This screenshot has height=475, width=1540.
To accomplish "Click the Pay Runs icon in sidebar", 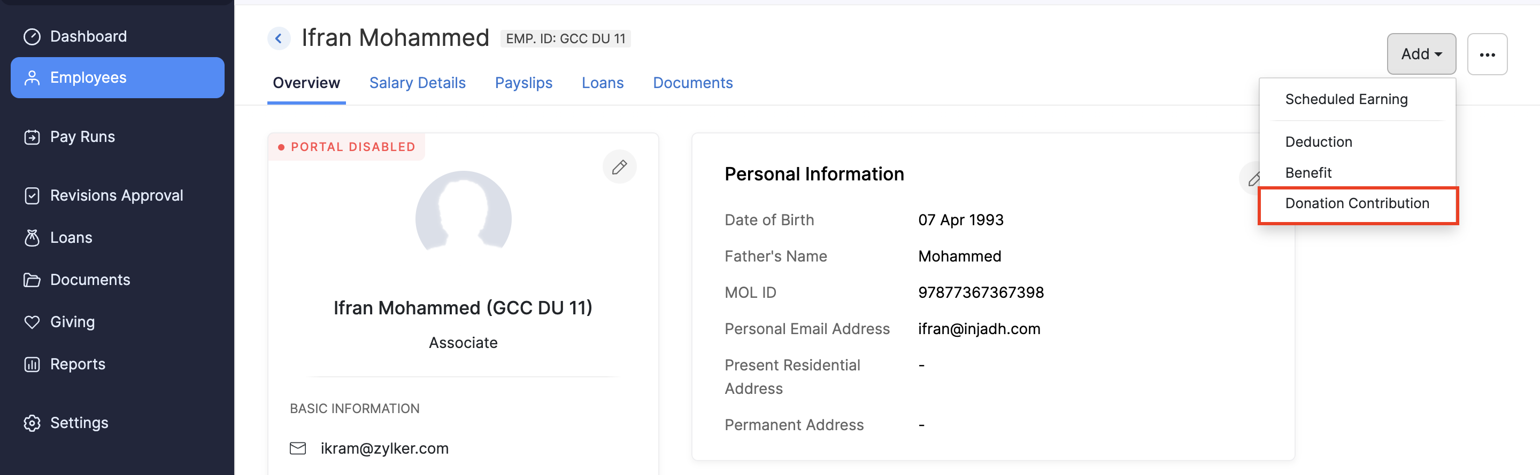I will 32,137.
